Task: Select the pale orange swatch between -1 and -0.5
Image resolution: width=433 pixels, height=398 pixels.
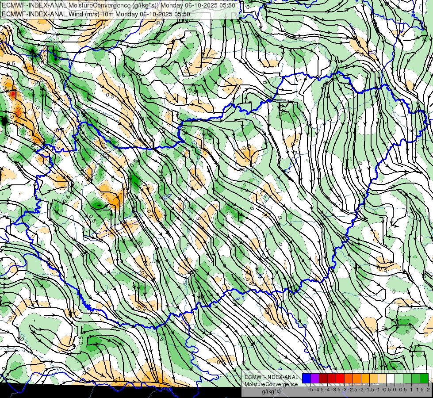Action: pos(382,379)
